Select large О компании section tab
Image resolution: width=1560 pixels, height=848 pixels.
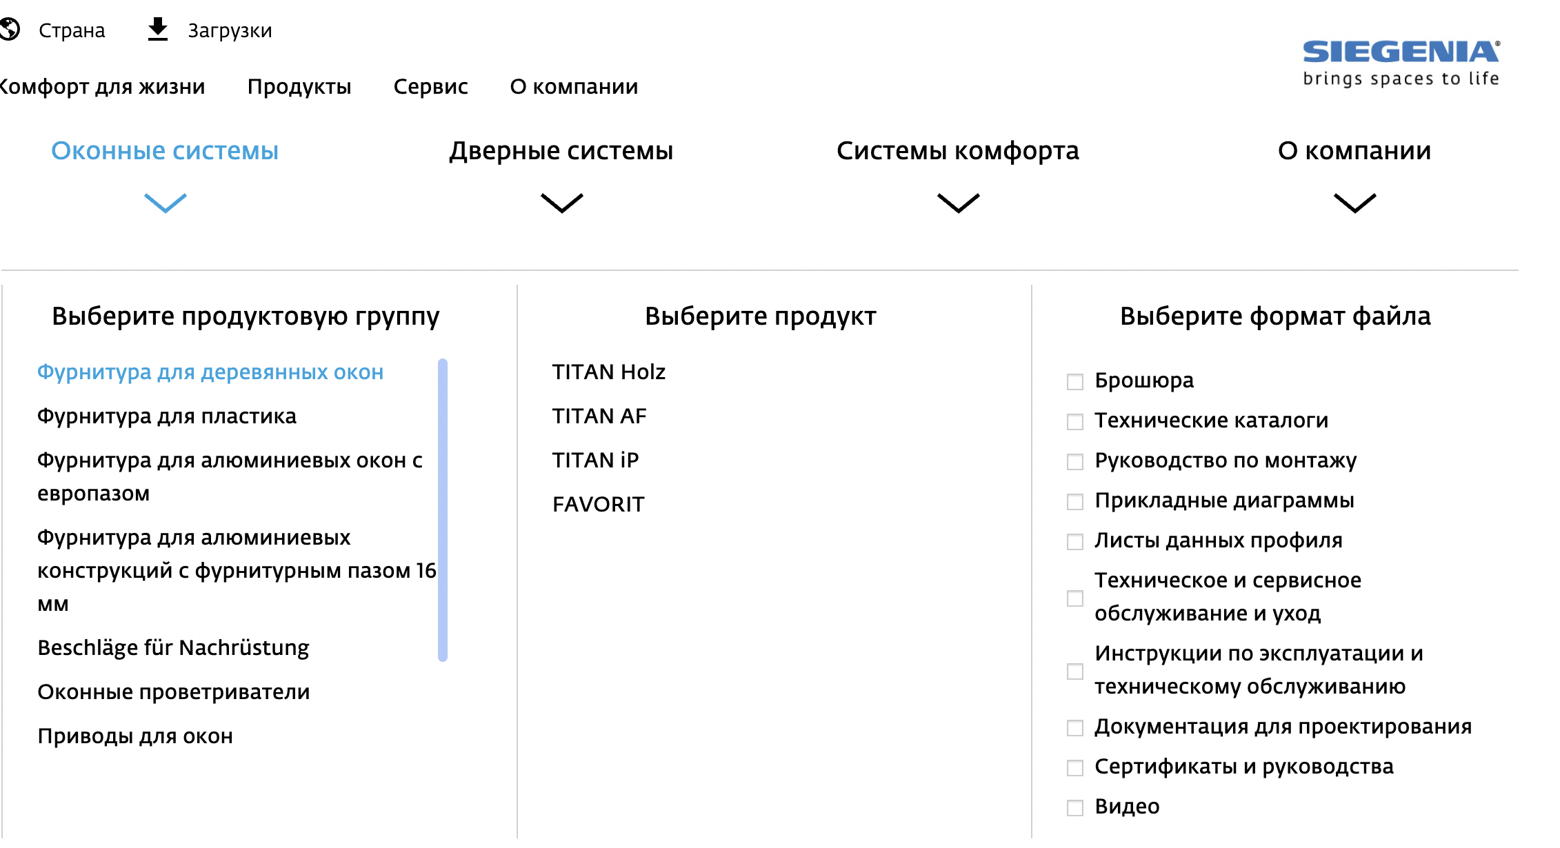click(1354, 151)
